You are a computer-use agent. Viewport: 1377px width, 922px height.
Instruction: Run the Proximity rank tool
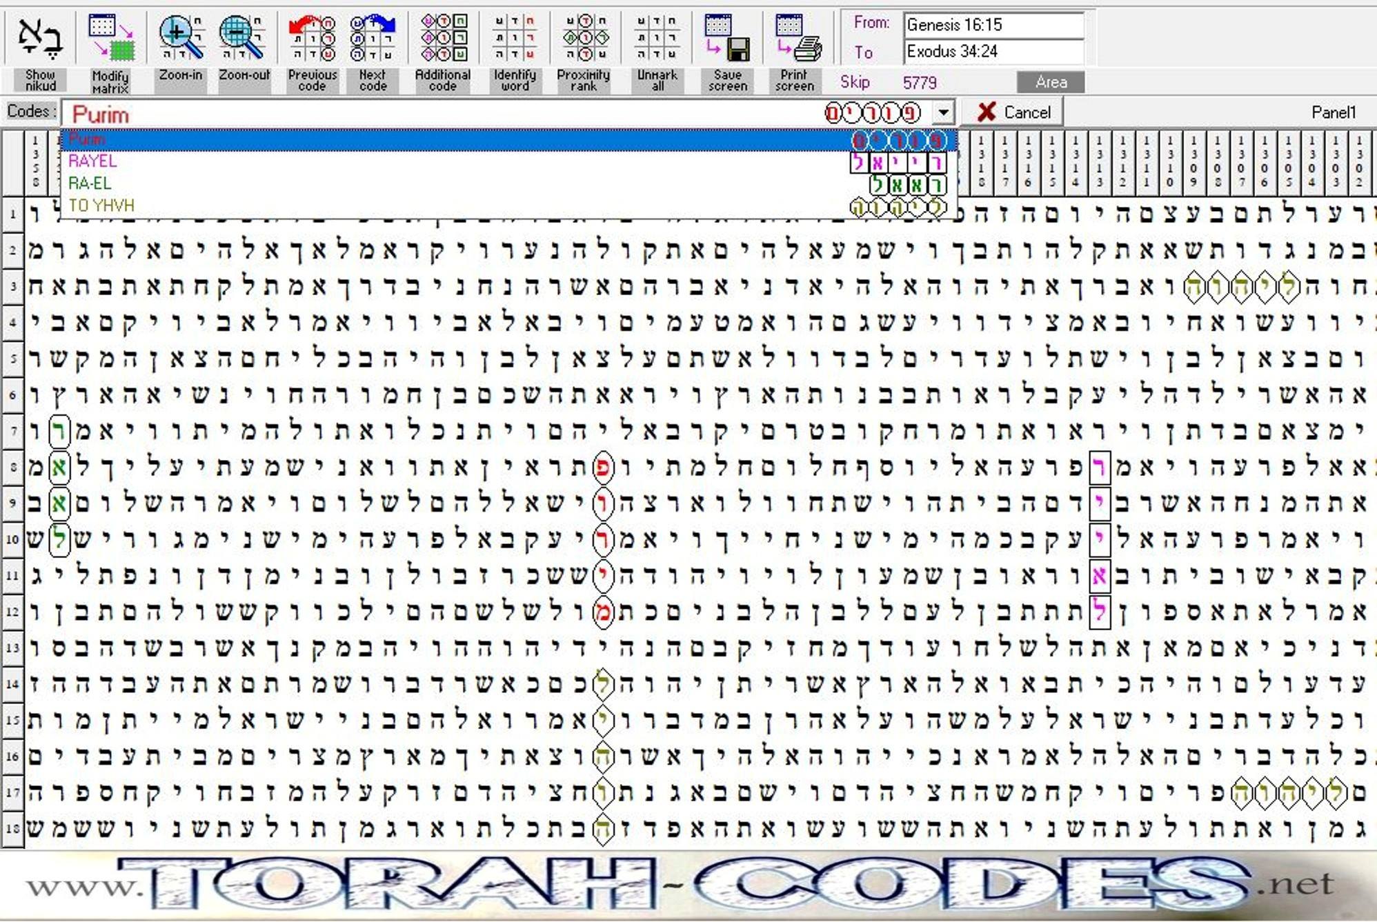click(584, 39)
